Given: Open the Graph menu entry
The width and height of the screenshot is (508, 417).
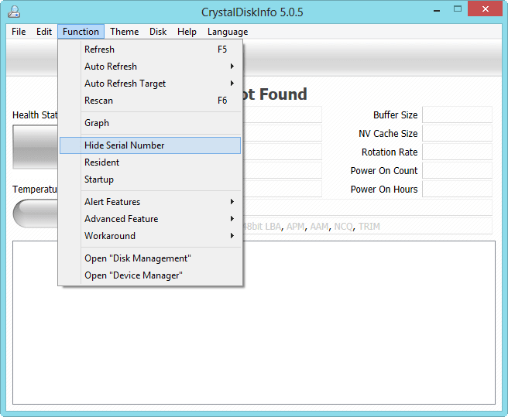Looking at the screenshot, I should click(x=150, y=123).
